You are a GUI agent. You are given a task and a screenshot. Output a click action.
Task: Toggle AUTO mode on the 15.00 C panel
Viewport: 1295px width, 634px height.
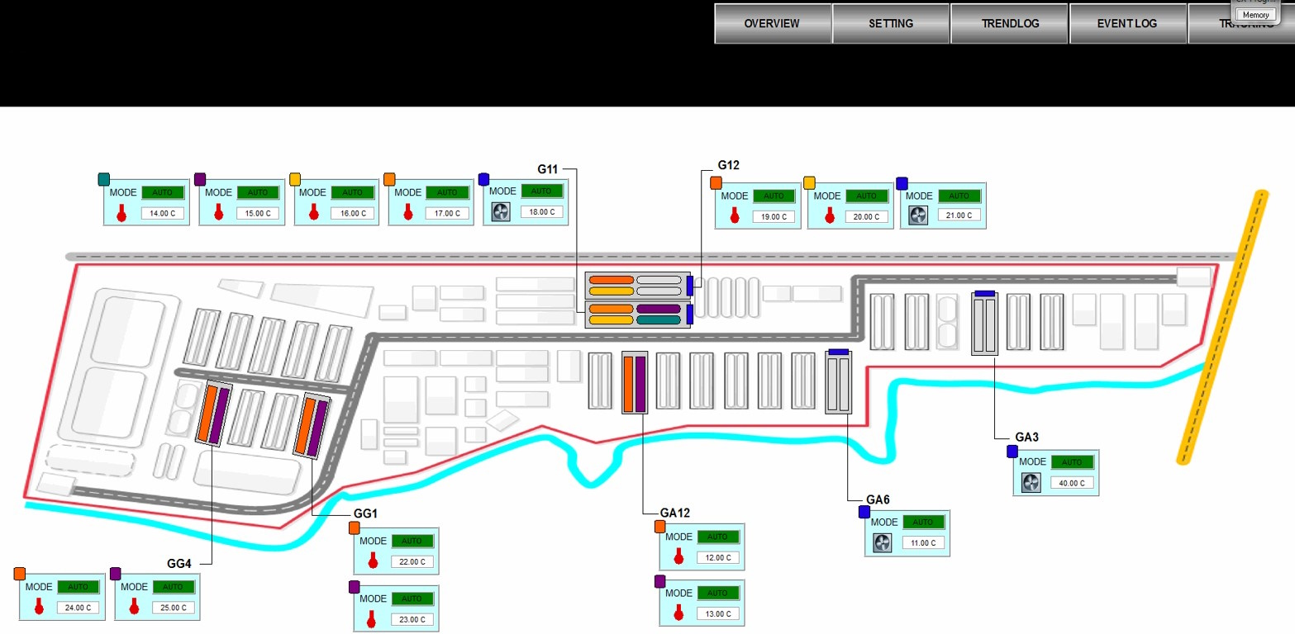(258, 192)
